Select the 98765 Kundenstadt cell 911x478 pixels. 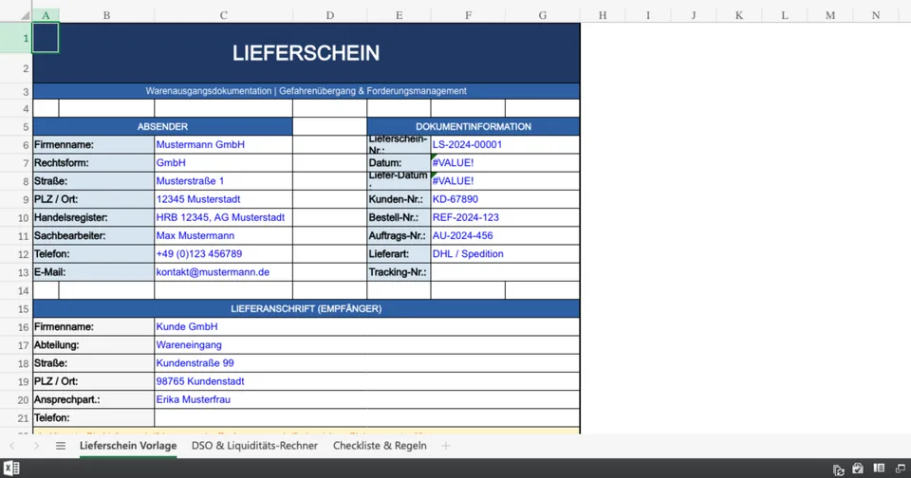tap(366, 381)
